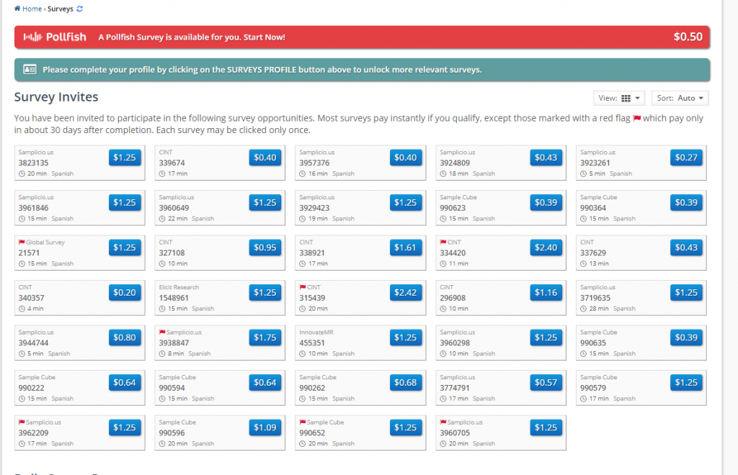Click red flag icon in the description text
The image size is (738, 475).
pyautogui.click(x=637, y=119)
